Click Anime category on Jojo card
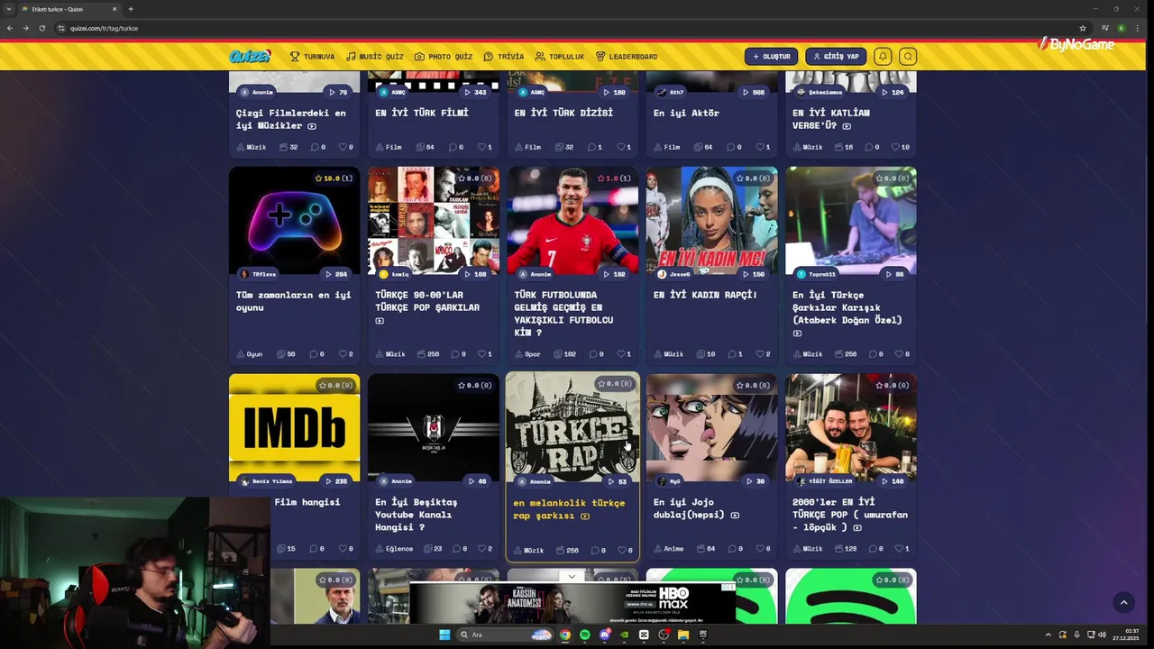 [668, 548]
